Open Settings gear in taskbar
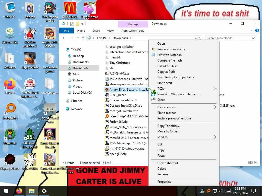This screenshot has height=196, width=262. pyautogui.click(x=44, y=191)
